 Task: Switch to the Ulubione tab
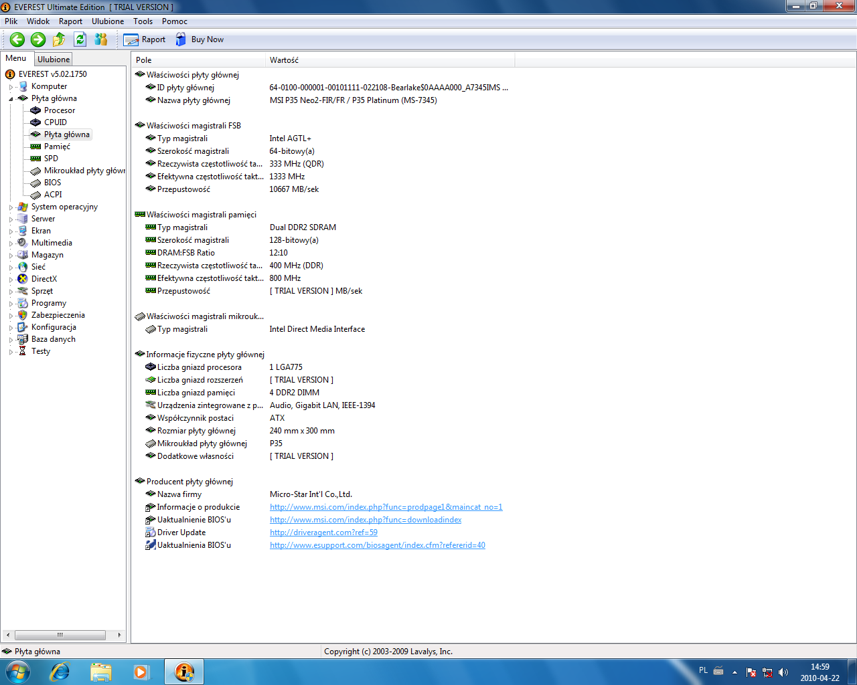(54, 60)
